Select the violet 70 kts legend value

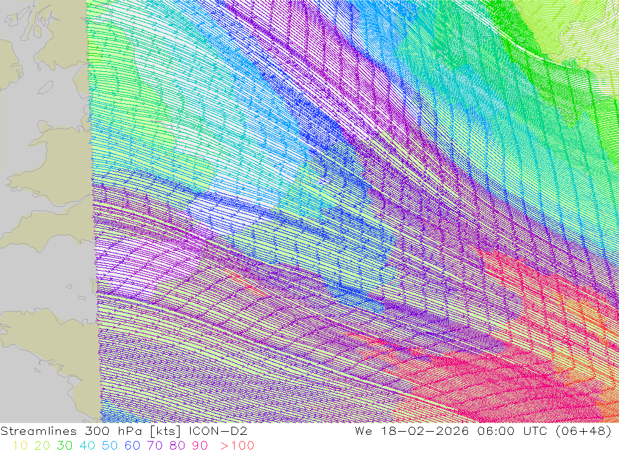(155, 446)
